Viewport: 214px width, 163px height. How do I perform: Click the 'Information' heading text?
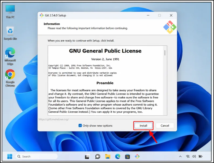52,24
